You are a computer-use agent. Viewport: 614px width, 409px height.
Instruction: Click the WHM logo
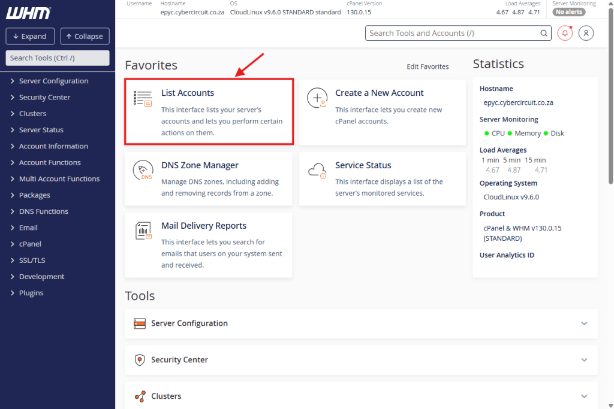[x=28, y=13]
